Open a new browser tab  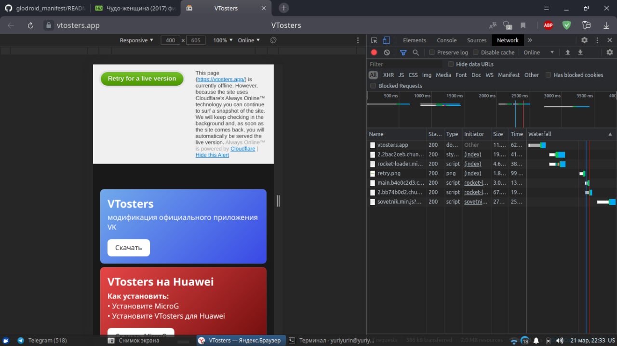(x=284, y=8)
